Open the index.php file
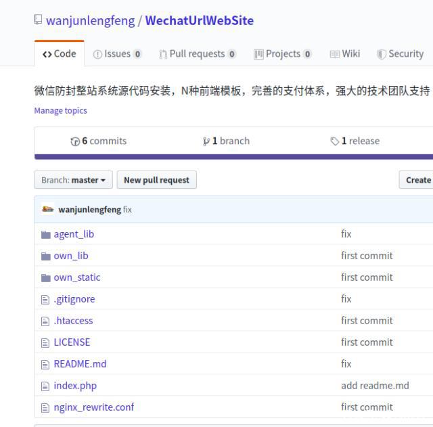This screenshot has height=427, width=433. [75, 386]
